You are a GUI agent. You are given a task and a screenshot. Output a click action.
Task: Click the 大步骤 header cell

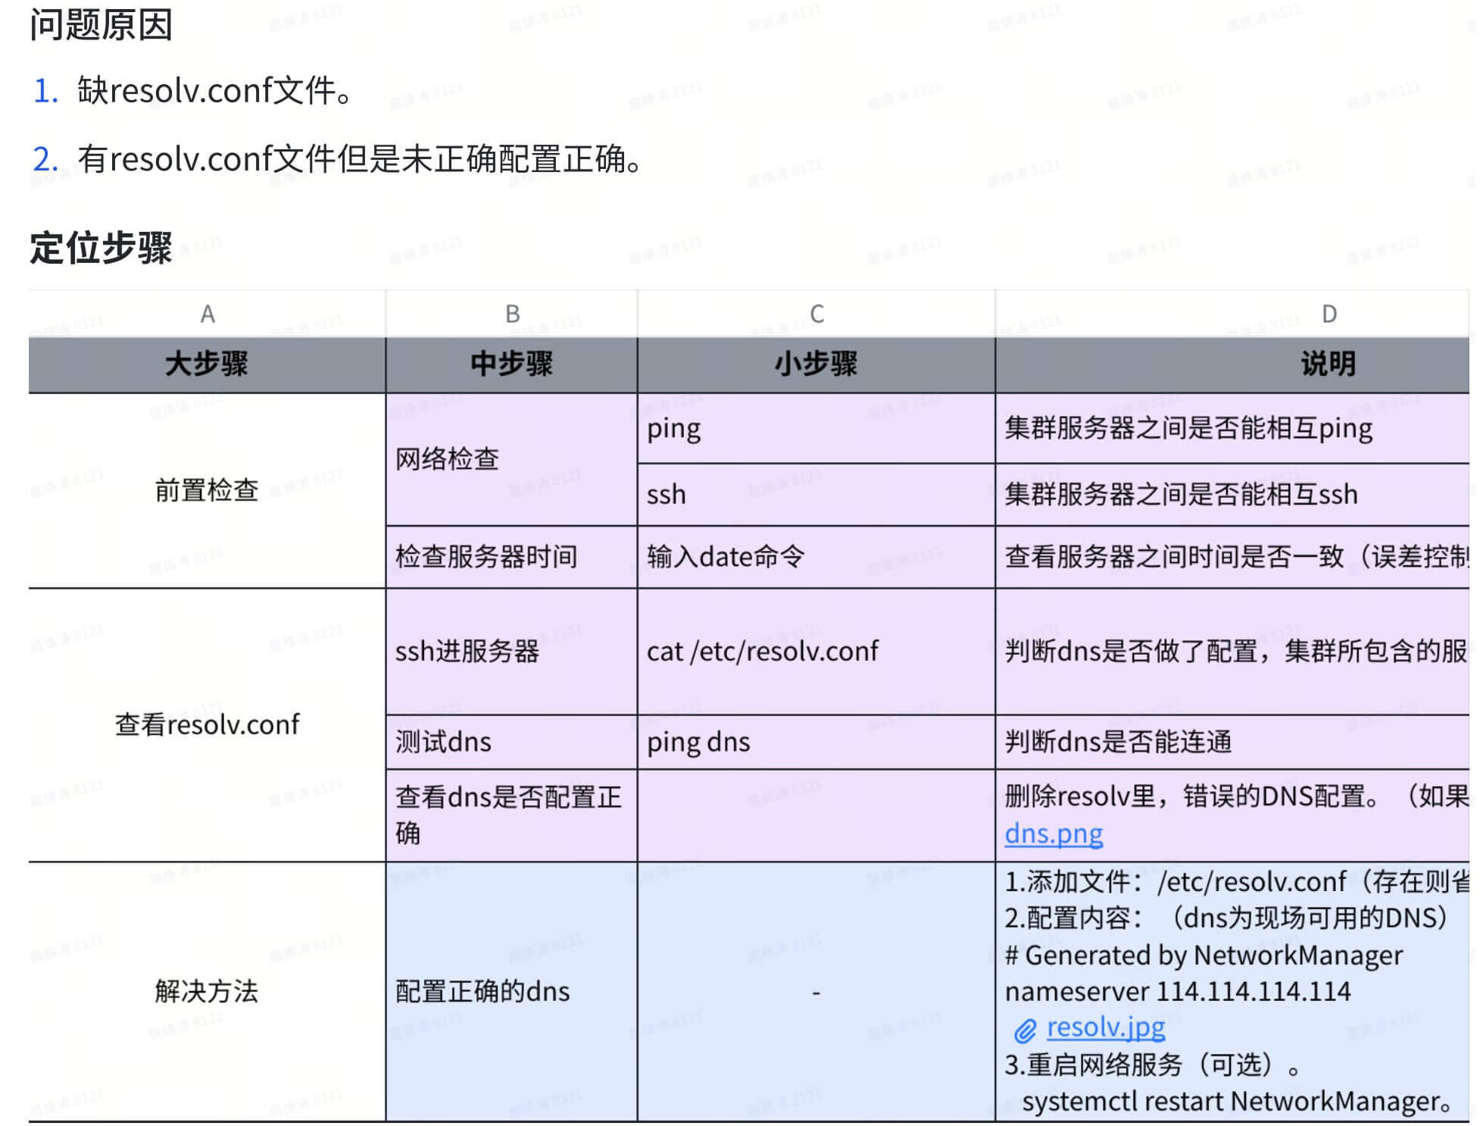[207, 364]
